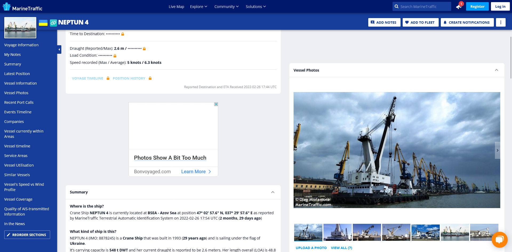Select the sixth vessel photo thumbnail
The height and width of the screenshot is (252, 512).
(455, 232)
